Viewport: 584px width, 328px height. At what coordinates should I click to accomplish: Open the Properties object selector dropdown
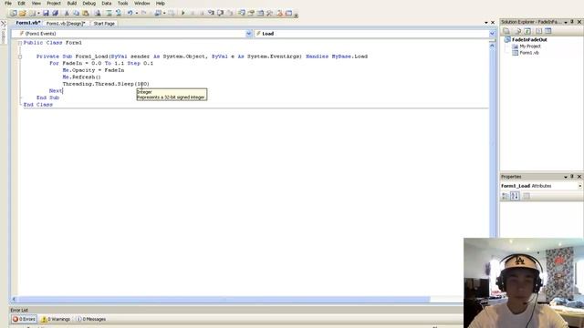[x=580, y=186]
